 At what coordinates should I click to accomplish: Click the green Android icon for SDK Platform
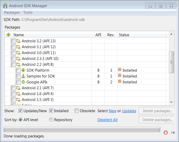(23, 70)
